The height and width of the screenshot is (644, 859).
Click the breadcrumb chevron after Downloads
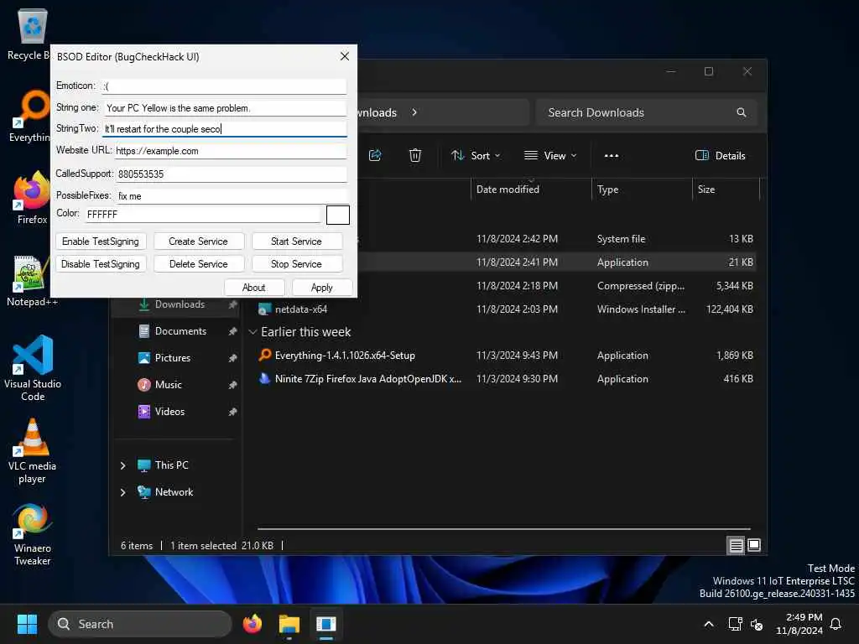[414, 112]
